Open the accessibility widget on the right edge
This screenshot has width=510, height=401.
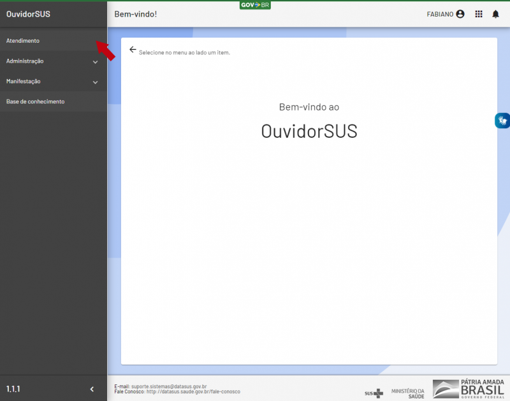click(502, 120)
